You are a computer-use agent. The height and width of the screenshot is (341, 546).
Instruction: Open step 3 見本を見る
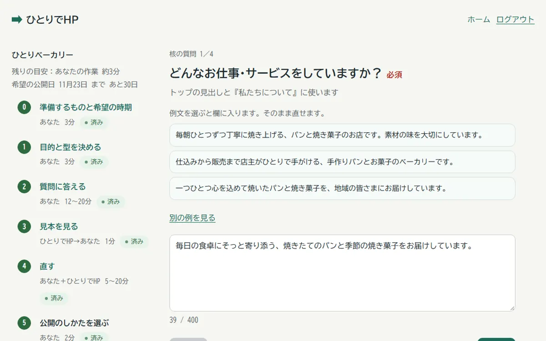tap(59, 226)
